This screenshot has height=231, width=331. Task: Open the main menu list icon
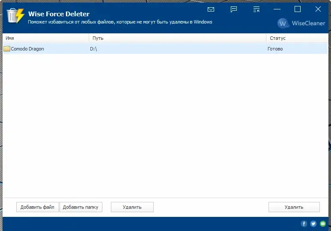(x=256, y=9)
